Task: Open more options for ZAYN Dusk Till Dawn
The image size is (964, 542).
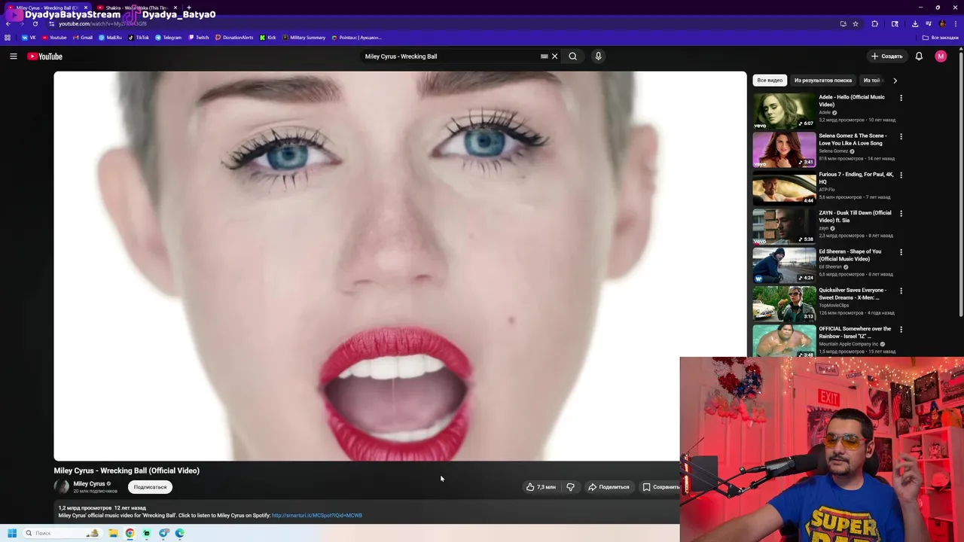Action: [901, 213]
